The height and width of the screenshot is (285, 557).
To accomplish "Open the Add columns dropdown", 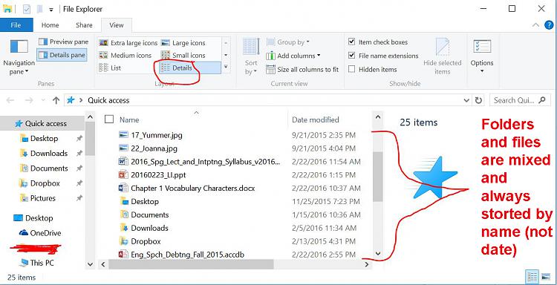I will click(293, 56).
